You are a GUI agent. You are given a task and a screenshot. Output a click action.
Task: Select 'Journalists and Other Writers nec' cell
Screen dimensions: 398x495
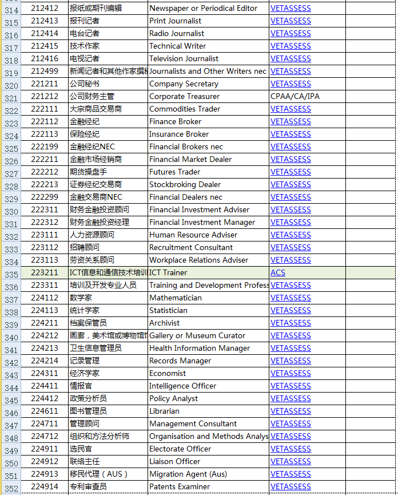(208, 72)
